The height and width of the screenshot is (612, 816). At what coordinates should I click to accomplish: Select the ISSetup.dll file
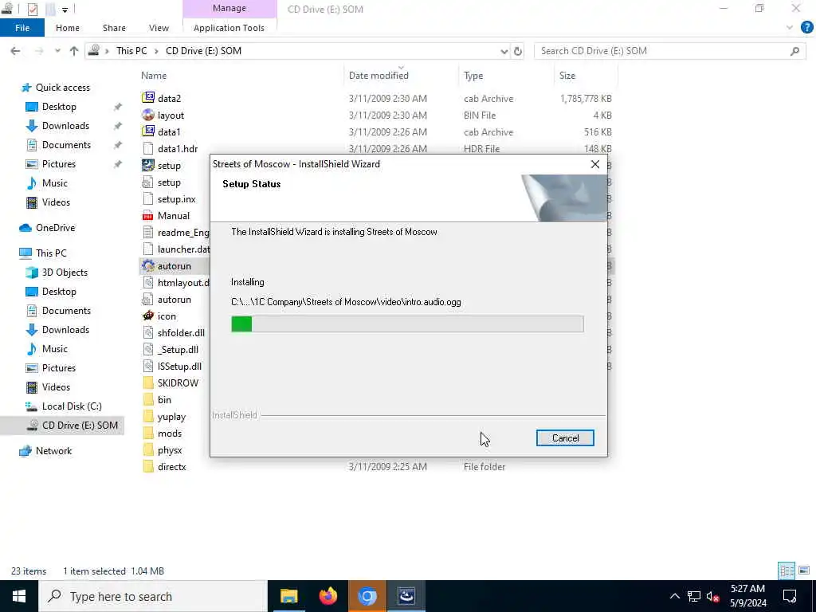tap(179, 367)
